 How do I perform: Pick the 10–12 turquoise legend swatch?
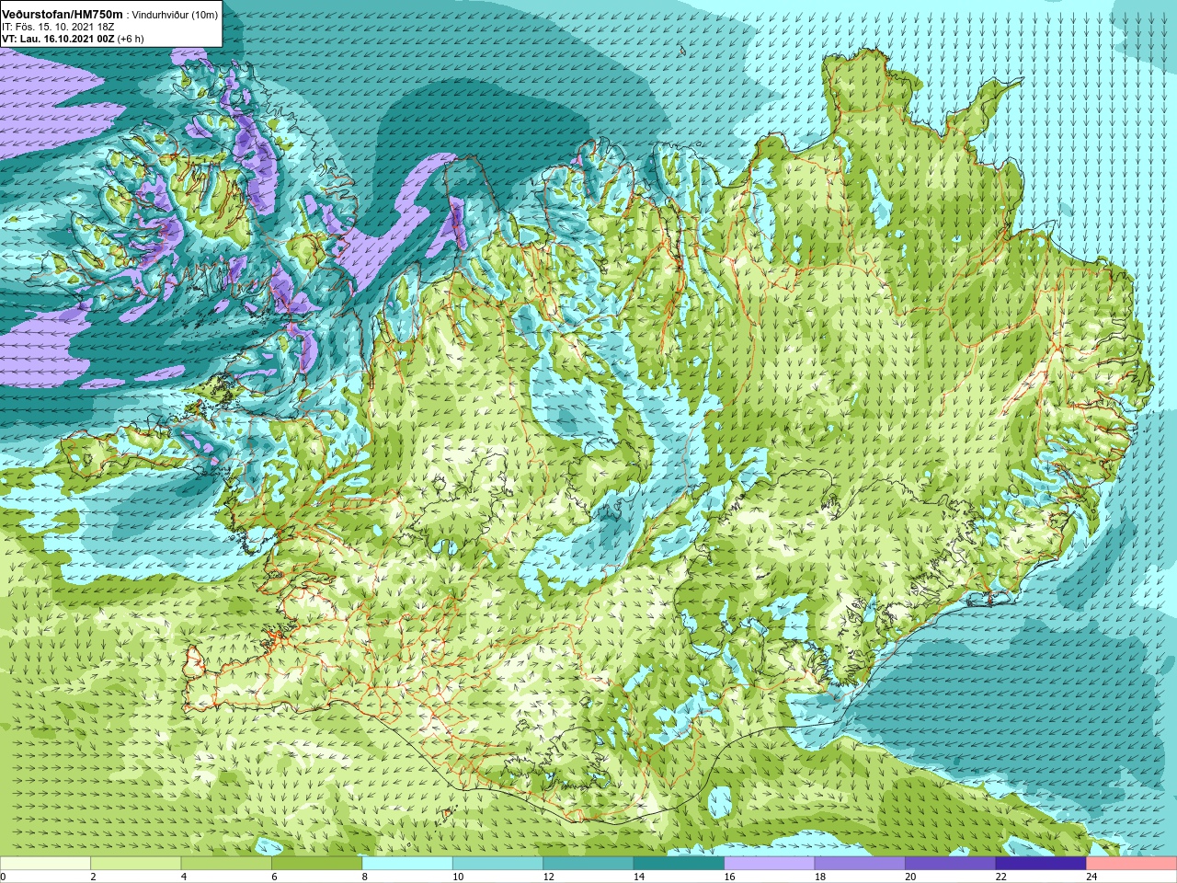click(x=497, y=863)
